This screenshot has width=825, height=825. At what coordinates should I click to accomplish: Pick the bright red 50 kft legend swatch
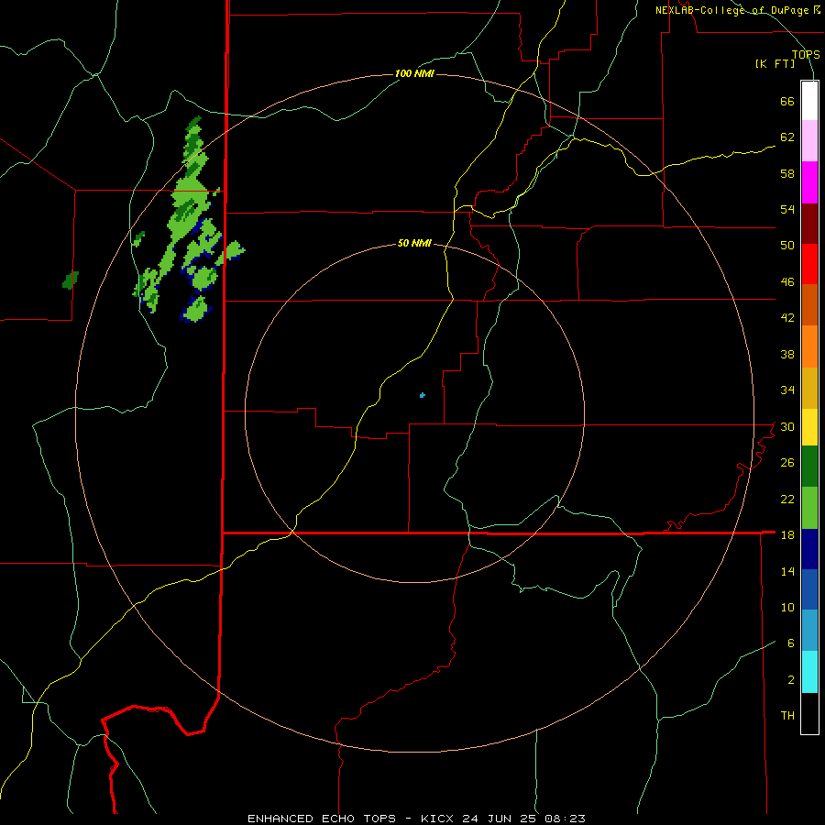click(x=809, y=264)
